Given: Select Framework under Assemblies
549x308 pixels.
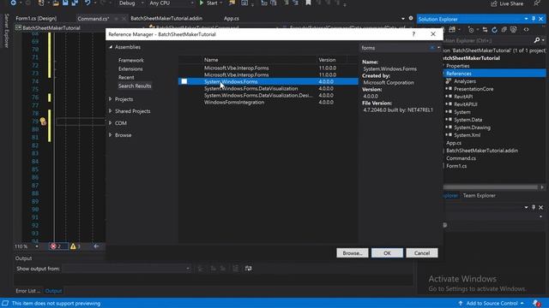Looking at the screenshot, I should [131, 60].
